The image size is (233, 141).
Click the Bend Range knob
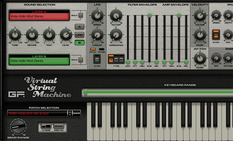click(x=18, y=127)
